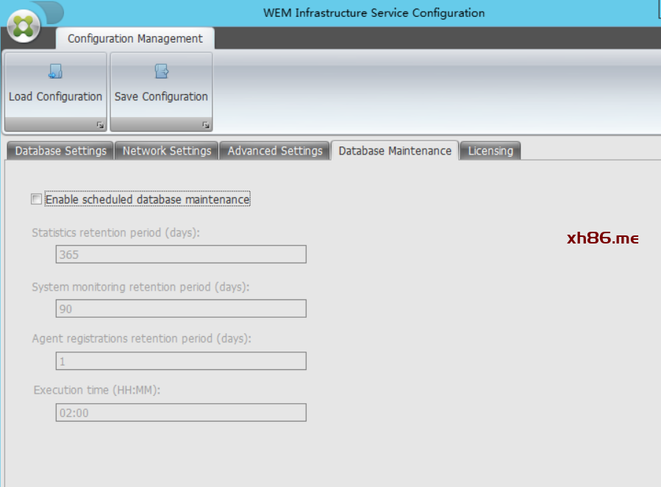Enable the scheduled database maintenance checkbox
This screenshot has height=487, width=661.
[36, 199]
